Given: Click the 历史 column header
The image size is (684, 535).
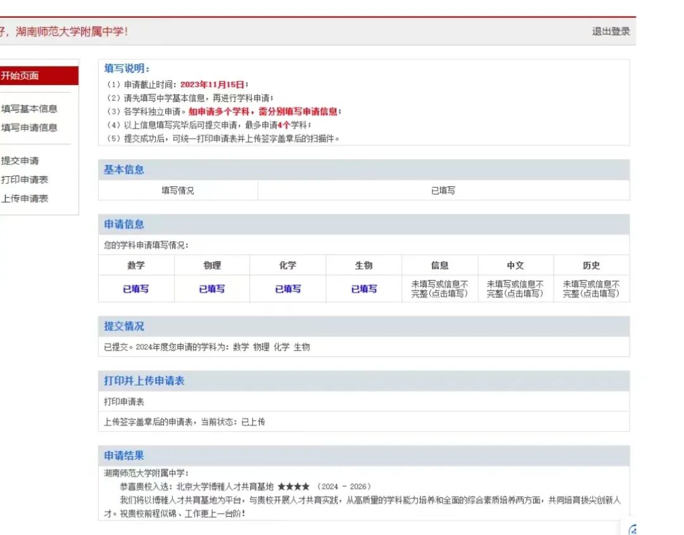Looking at the screenshot, I should [591, 265].
